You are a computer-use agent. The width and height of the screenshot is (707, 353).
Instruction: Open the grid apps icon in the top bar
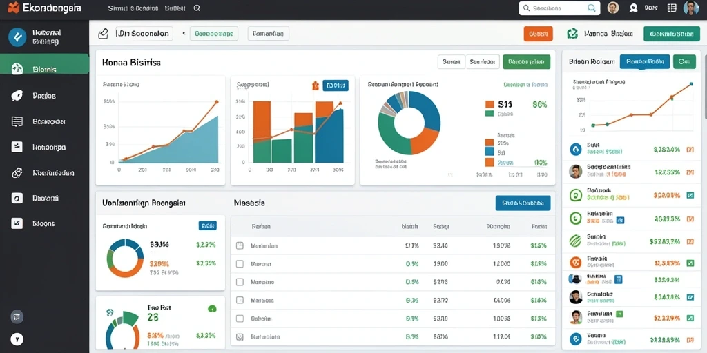pyautogui.click(x=672, y=8)
